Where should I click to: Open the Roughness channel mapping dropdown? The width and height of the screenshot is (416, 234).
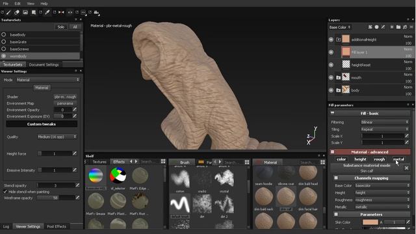click(382, 200)
